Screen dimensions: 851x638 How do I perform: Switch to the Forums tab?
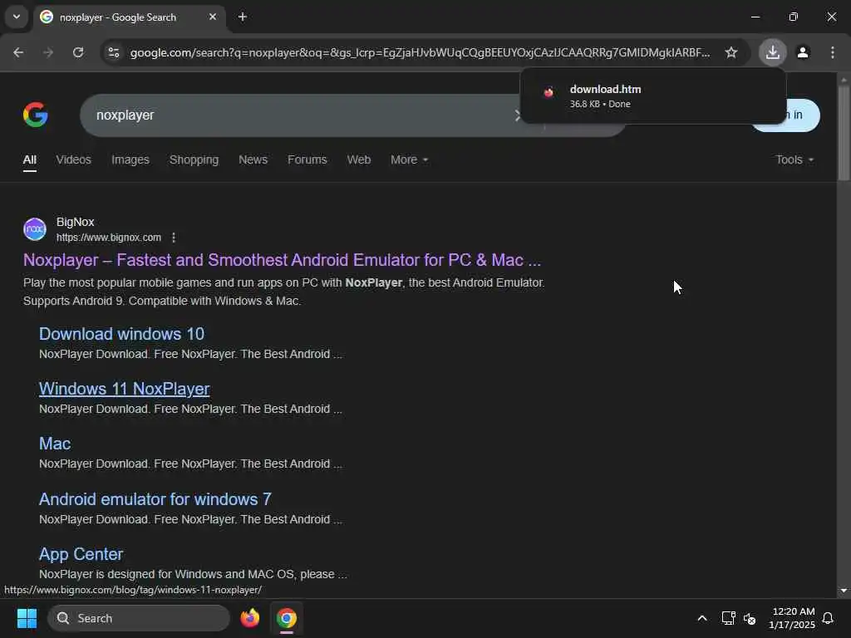(307, 159)
